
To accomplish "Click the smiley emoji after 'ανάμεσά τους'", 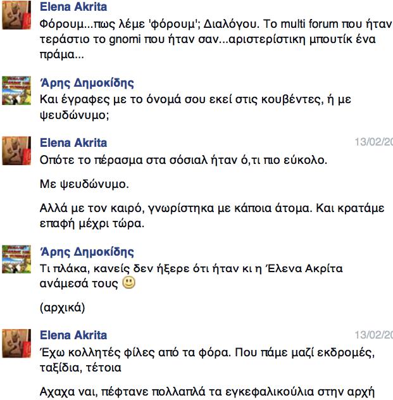I will 129,283.
